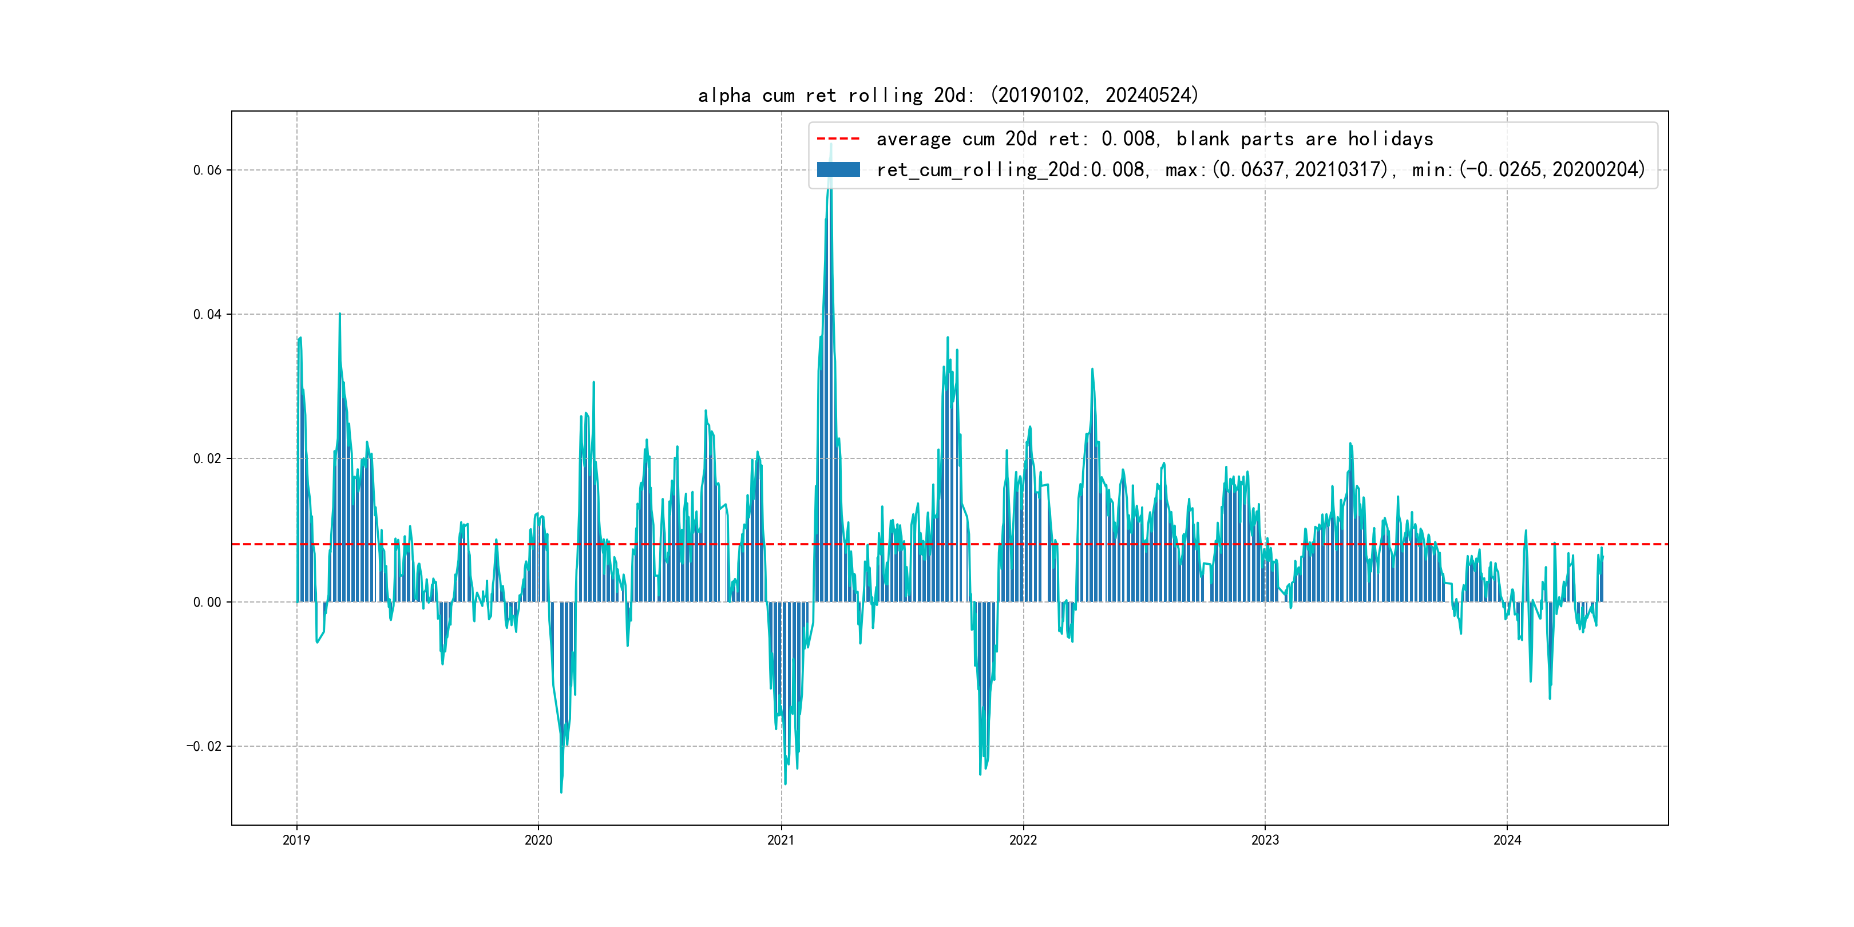Click the spike reaching 0.04 in early 2019
The image size is (1854, 927).
(x=340, y=315)
